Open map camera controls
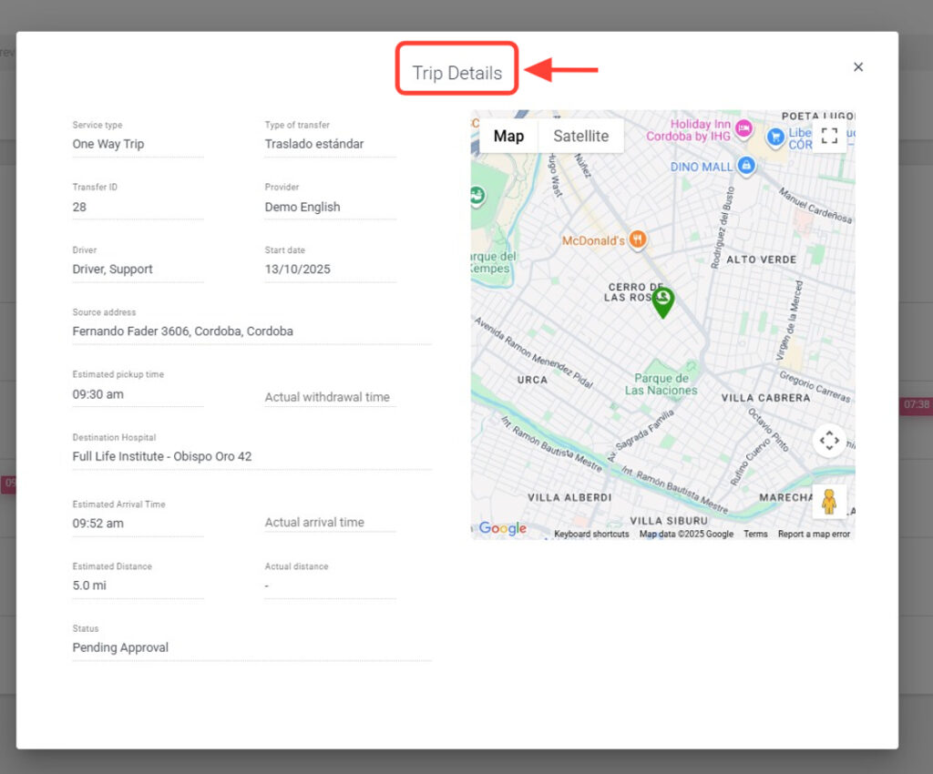 coord(828,441)
